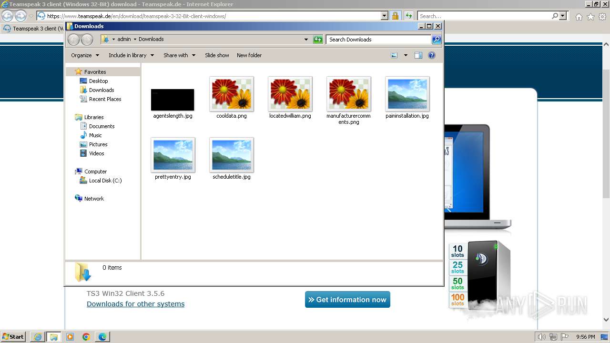Click the volume speaker tray icon

pos(541,337)
